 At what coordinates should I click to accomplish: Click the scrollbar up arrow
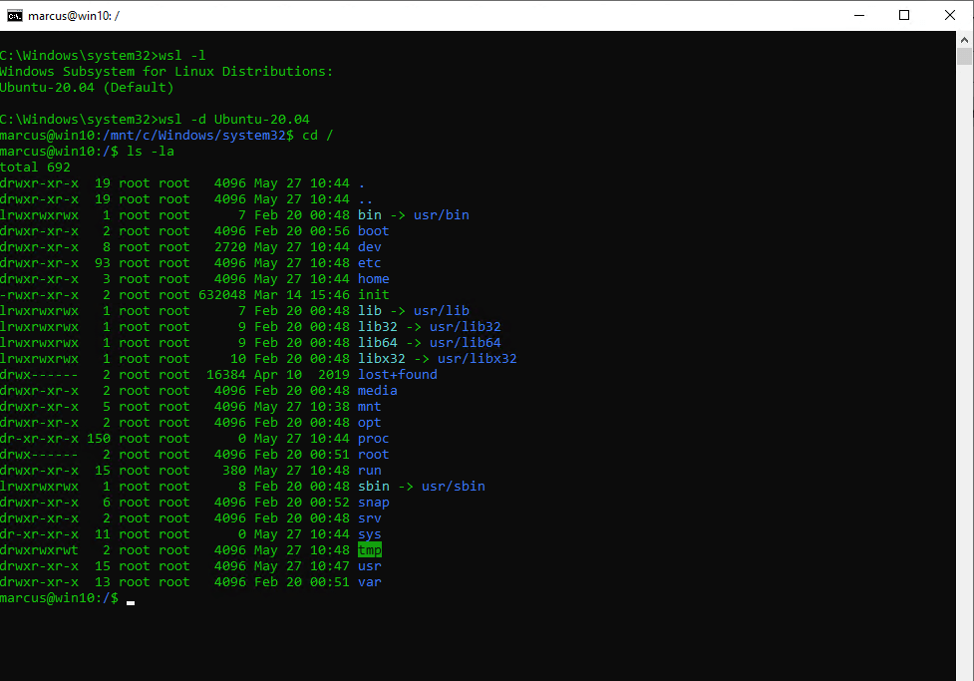point(964,40)
